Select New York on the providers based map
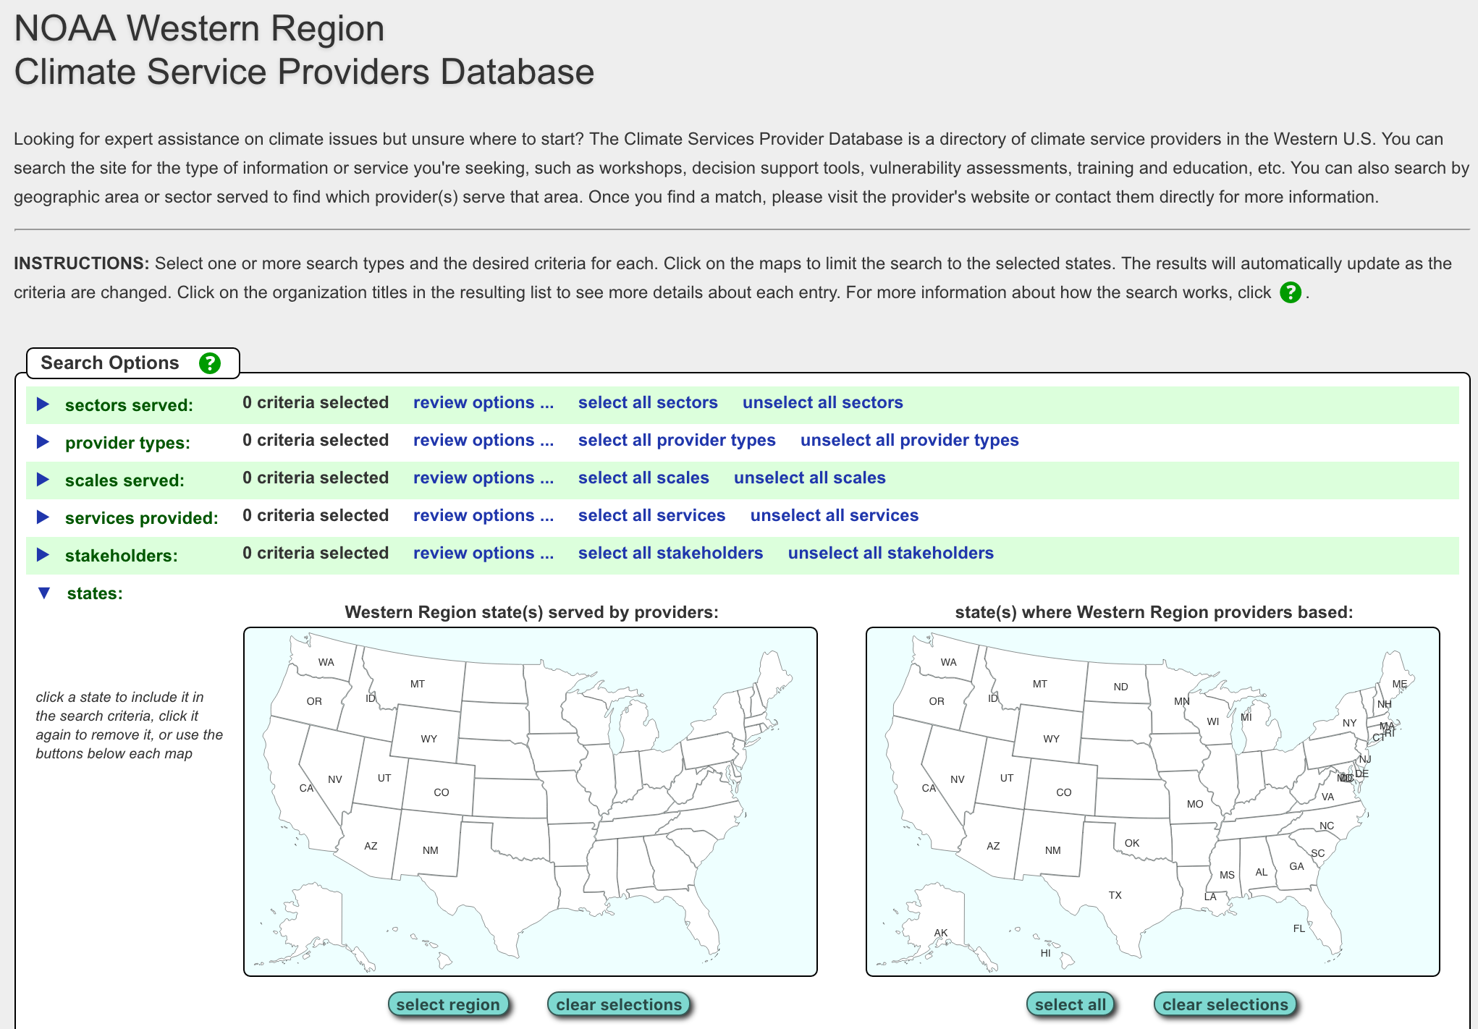The width and height of the screenshot is (1478, 1029). tap(1349, 722)
